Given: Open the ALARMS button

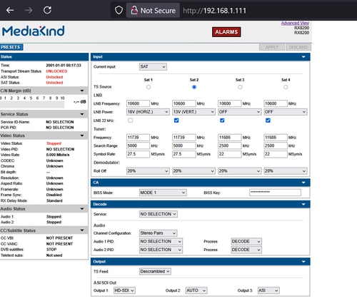Looking at the screenshot, I should (x=226, y=32).
